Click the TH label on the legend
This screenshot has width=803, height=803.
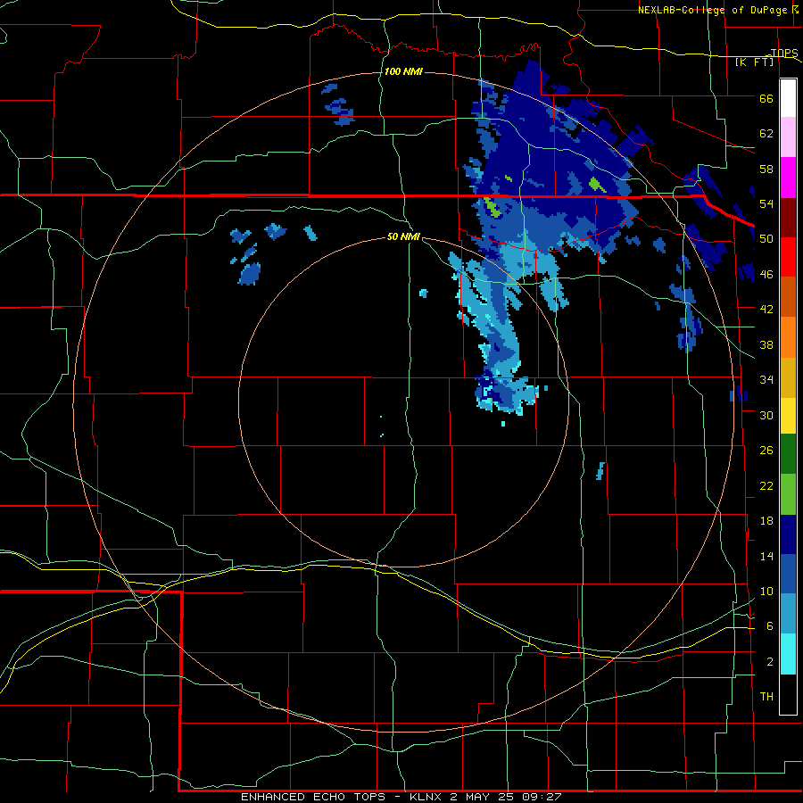click(766, 697)
